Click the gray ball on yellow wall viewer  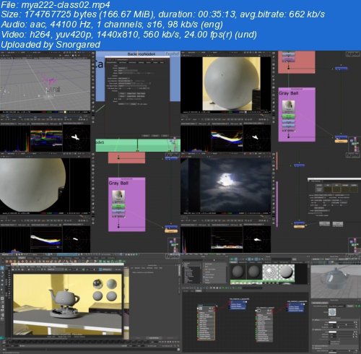pyautogui.click(x=232, y=83)
